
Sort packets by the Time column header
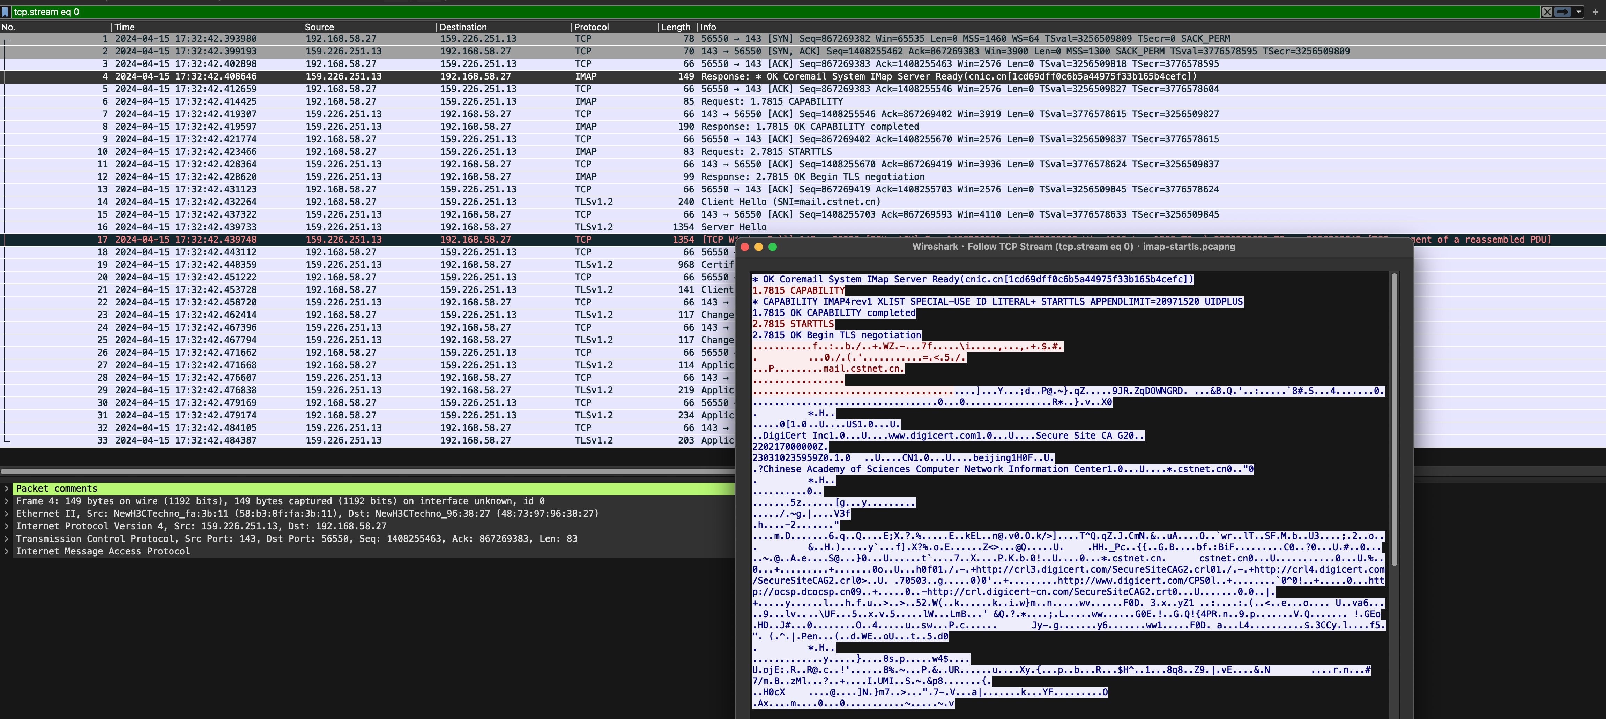[125, 27]
